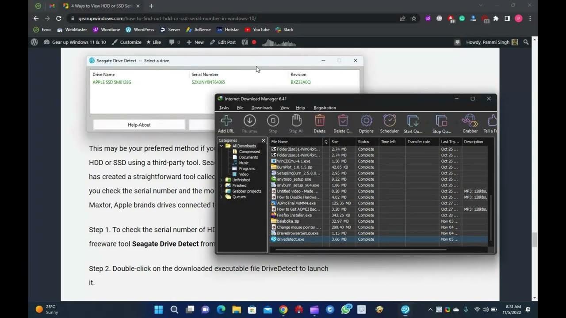Show hidden system tray icons chevron
Image resolution: width=566 pixels, height=318 pixels.
tap(430, 310)
